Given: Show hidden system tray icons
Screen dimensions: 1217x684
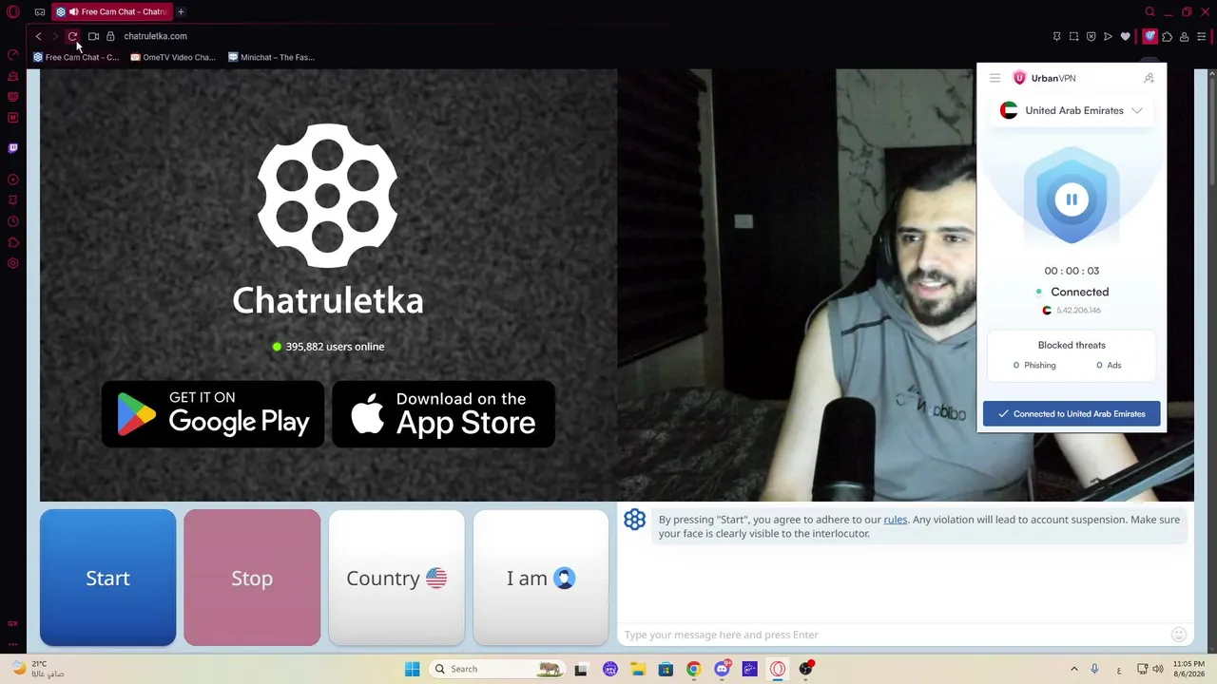Looking at the screenshot, I should click(1074, 669).
